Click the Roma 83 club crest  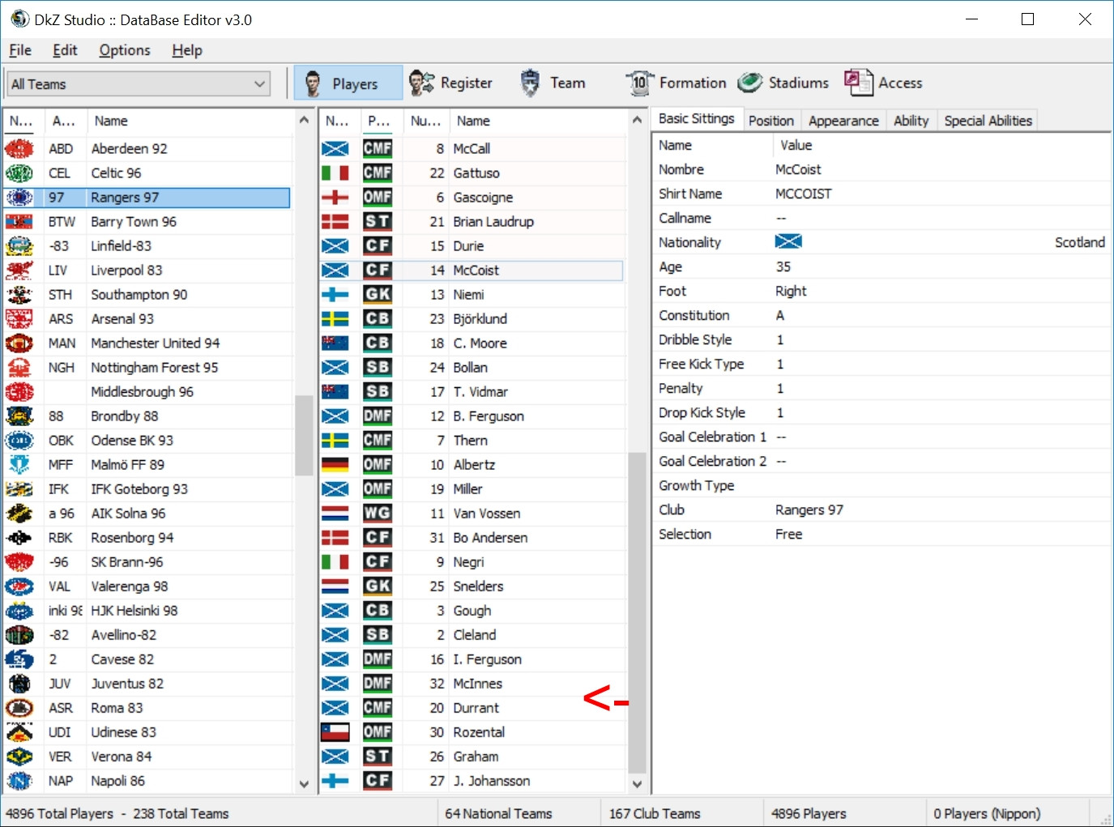(x=19, y=707)
